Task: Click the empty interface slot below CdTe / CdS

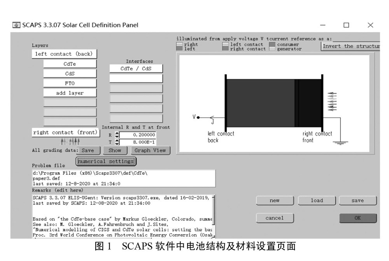Action: 136,78
